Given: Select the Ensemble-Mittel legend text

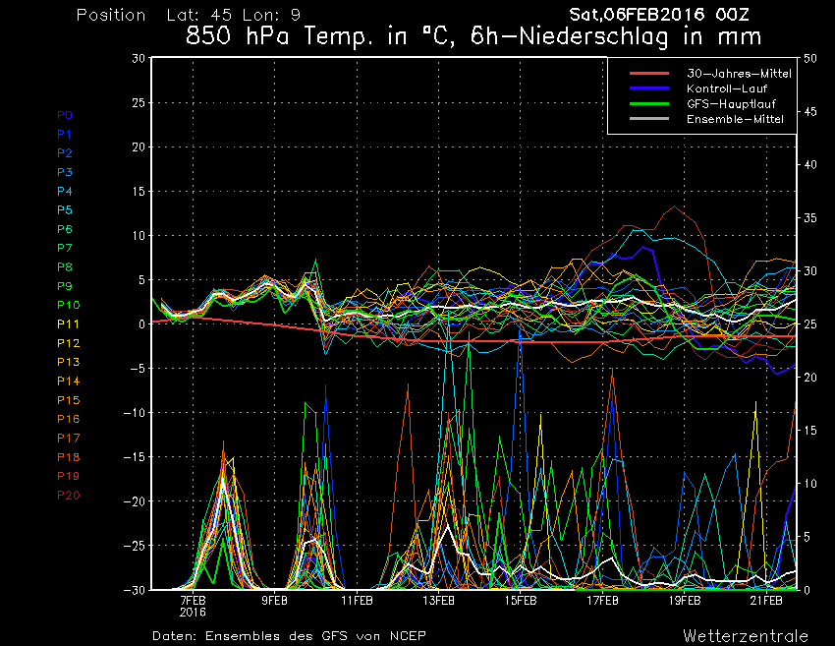Looking at the screenshot, I should point(736,119).
